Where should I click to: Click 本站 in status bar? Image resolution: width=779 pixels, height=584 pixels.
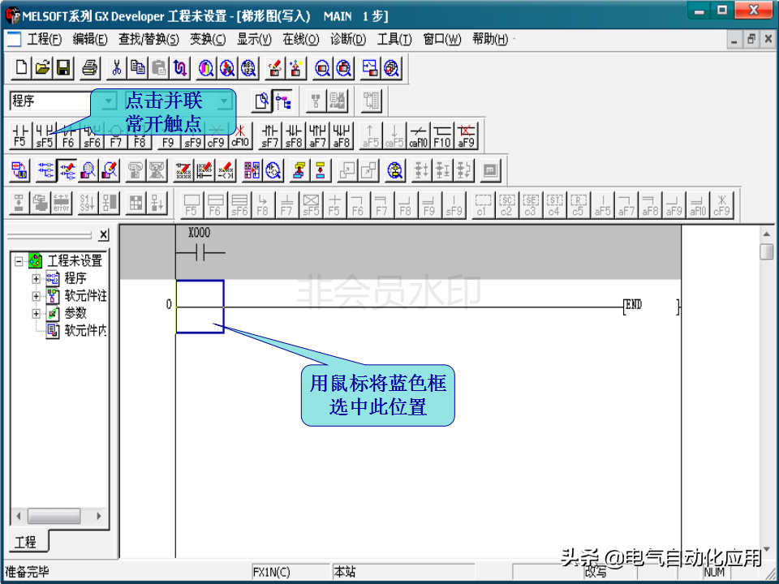(403, 572)
